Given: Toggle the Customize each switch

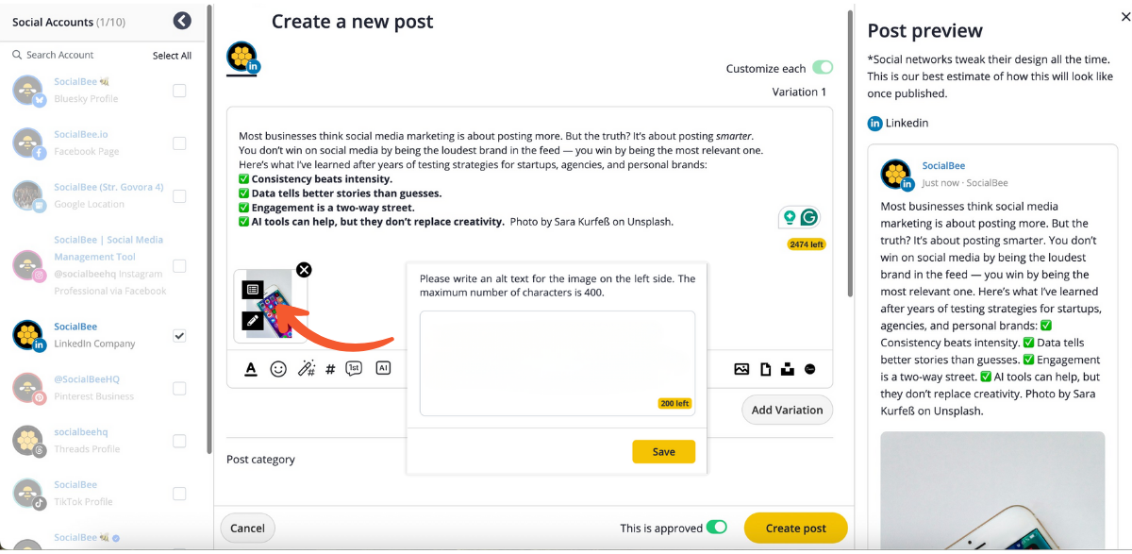Looking at the screenshot, I should click(823, 68).
